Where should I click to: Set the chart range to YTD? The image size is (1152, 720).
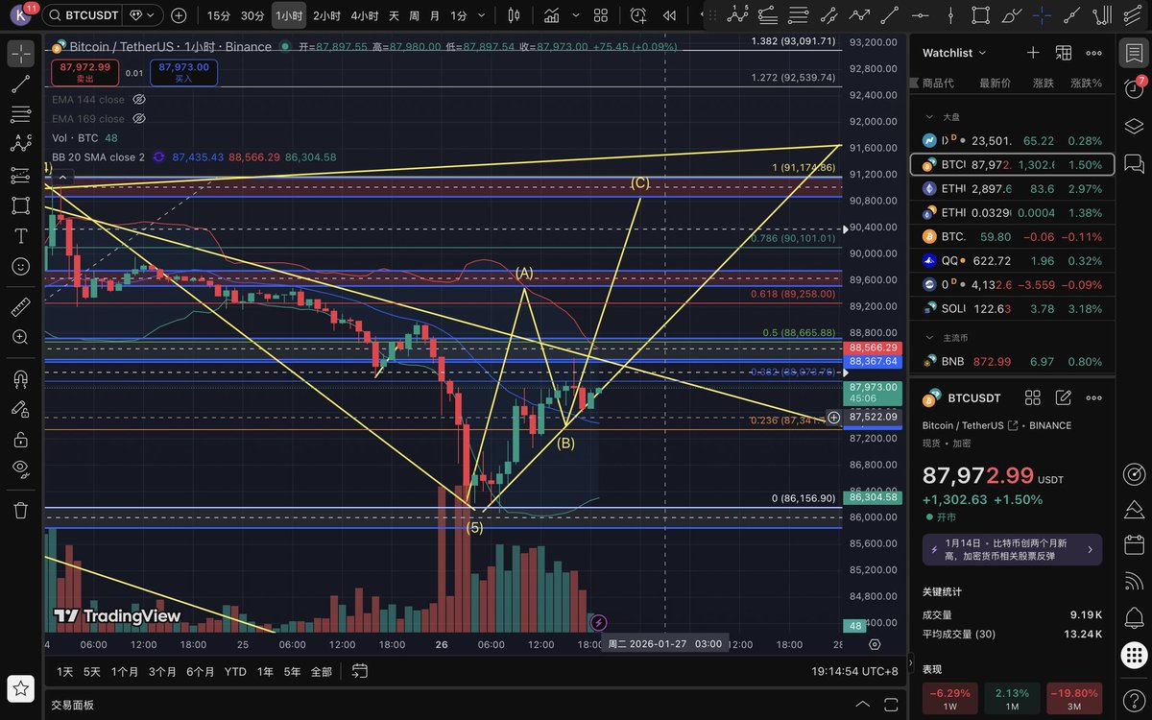pos(235,672)
